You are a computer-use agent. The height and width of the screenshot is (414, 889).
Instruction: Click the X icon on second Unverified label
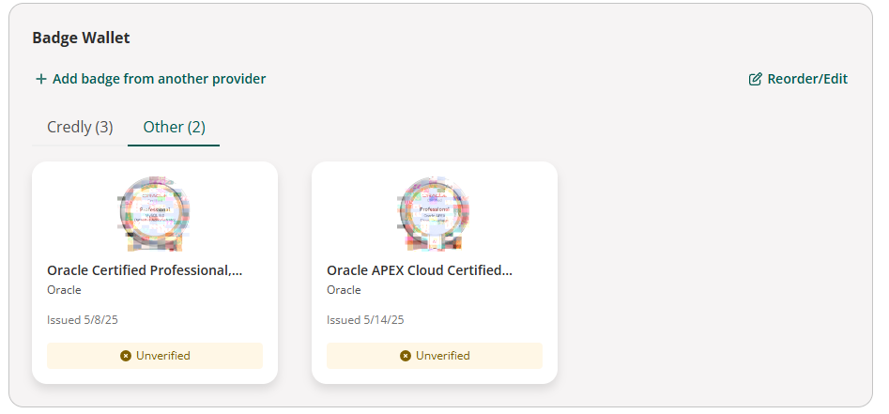406,356
